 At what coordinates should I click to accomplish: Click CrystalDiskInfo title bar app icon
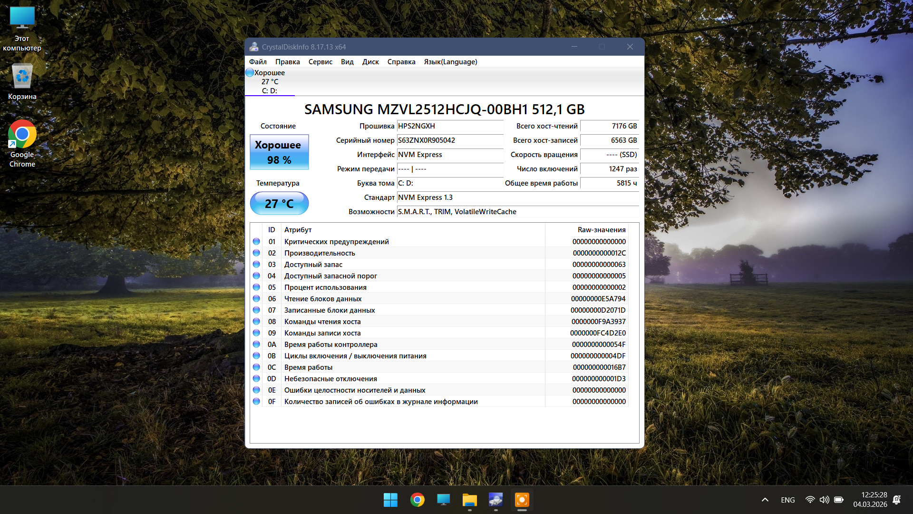254,47
